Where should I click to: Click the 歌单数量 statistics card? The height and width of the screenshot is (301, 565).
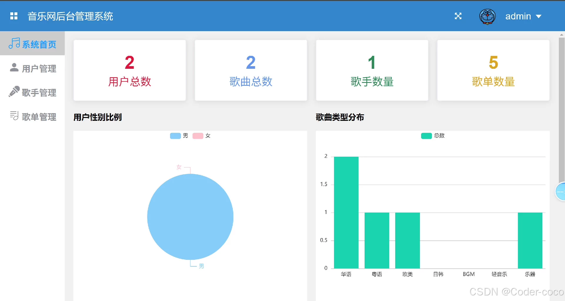pos(493,70)
